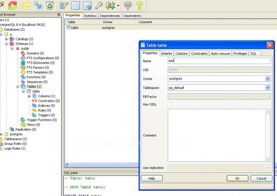Select Columns (1) tree item
Viewport: 277px width, 196px height.
tap(47, 96)
